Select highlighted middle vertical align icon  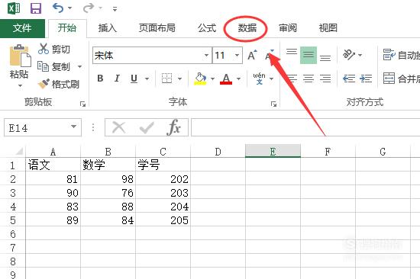click(x=309, y=56)
